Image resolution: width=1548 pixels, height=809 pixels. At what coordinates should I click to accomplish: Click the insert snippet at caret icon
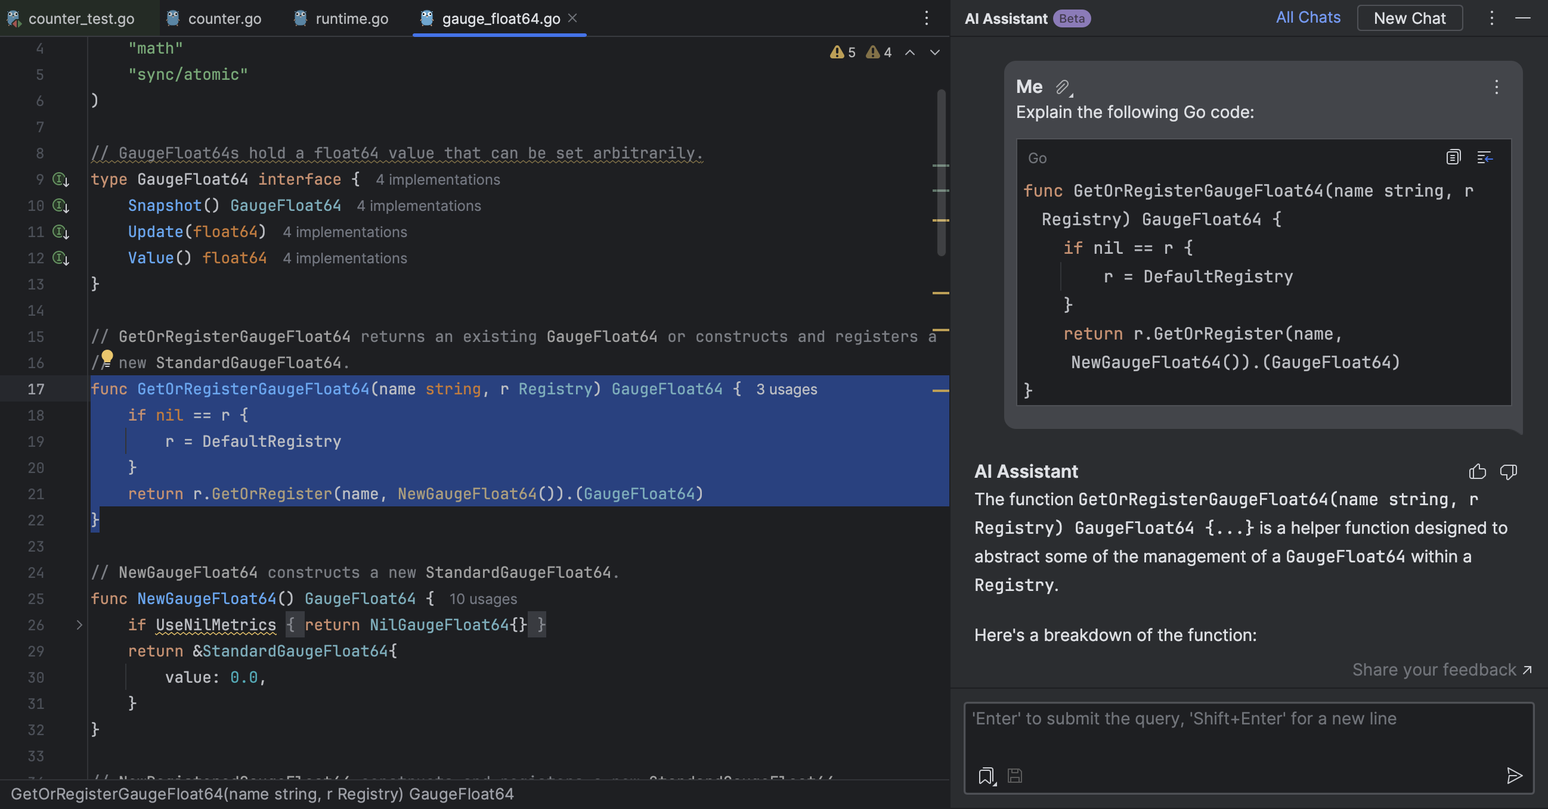click(x=1484, y=157)
